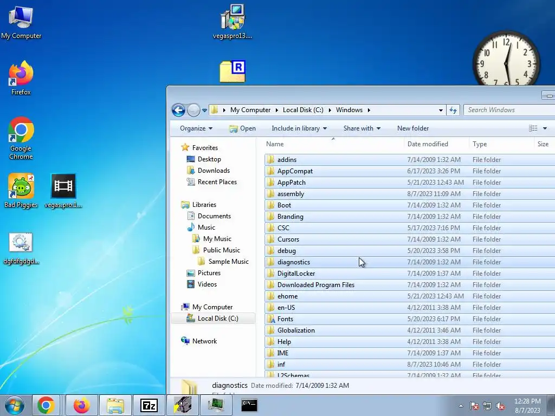Open the Windows Start orb

(14, 405)
